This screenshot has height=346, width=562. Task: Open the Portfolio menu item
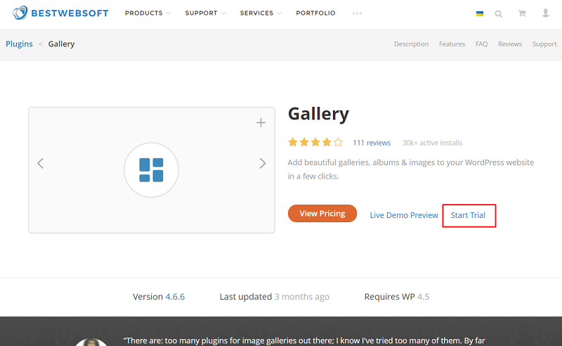point(315,13)
